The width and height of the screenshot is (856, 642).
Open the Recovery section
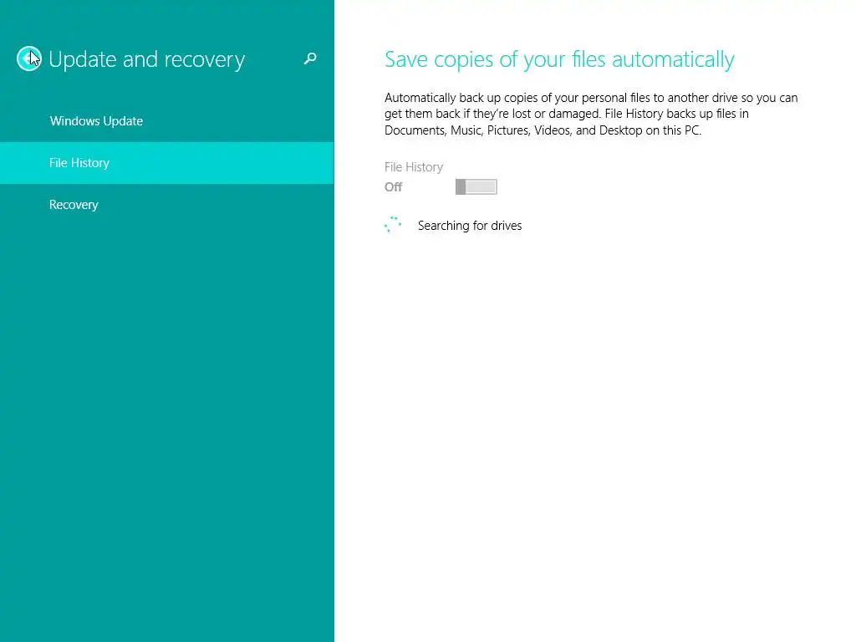(x=166, y=205)
